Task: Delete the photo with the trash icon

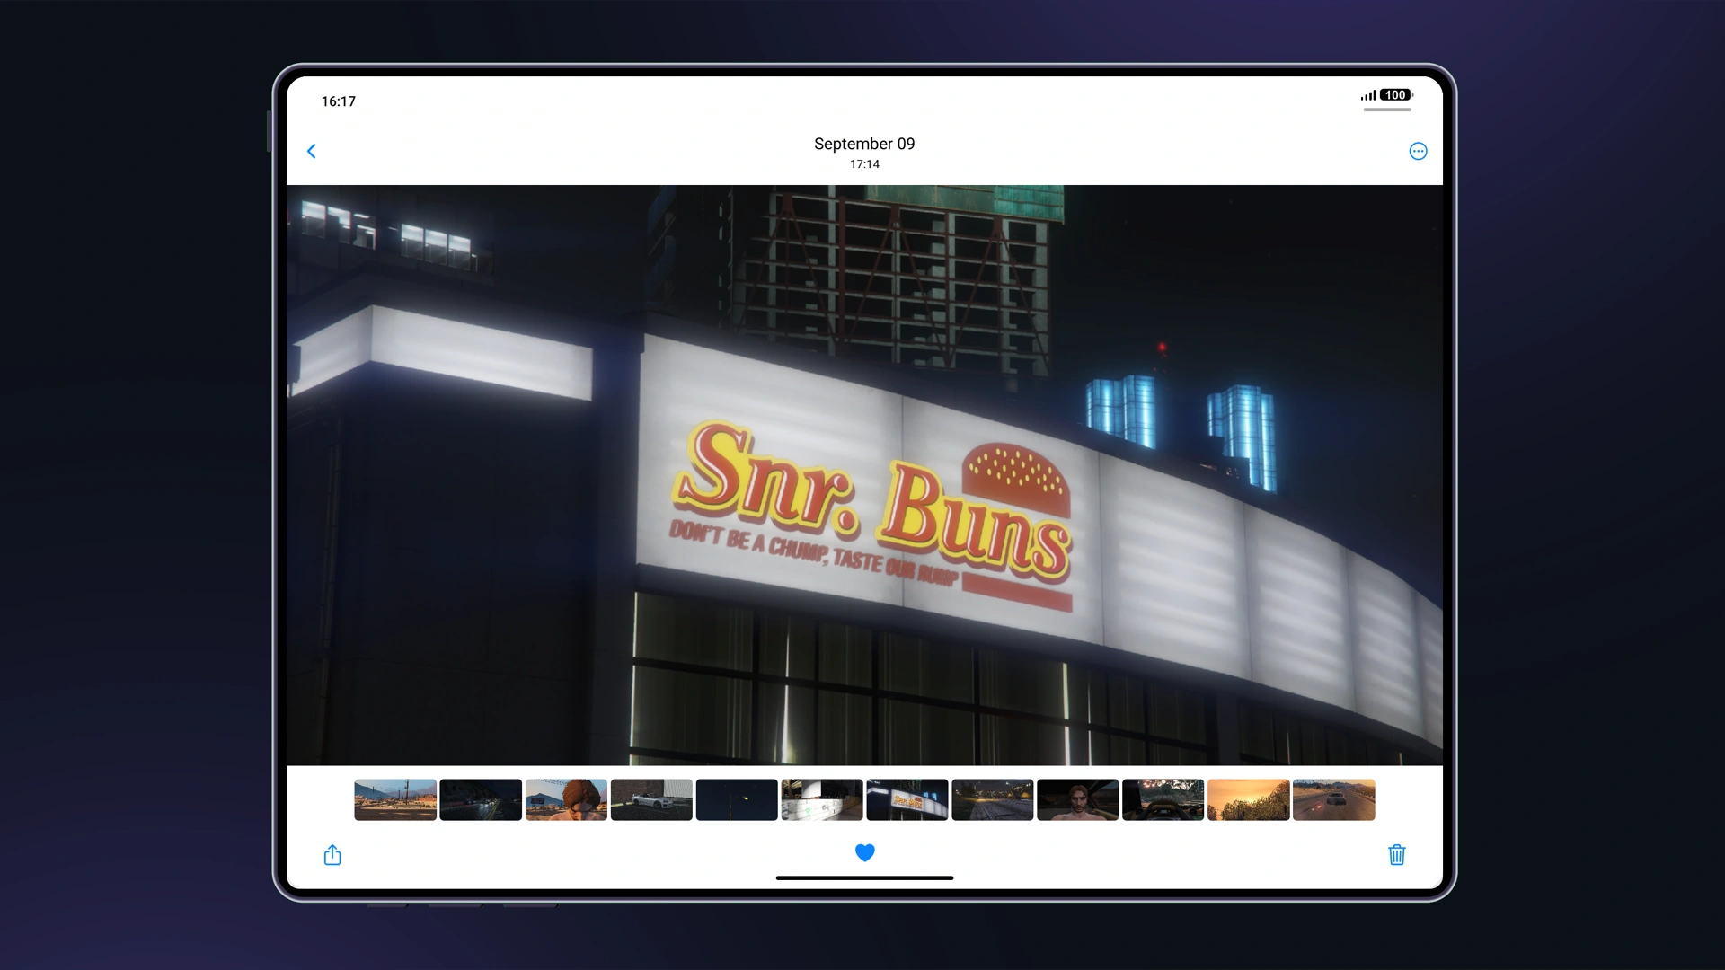Action: tap(1396, 854)
